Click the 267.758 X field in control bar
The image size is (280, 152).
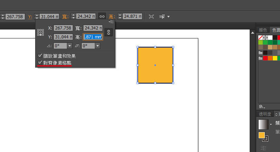(x=15, y=16)
